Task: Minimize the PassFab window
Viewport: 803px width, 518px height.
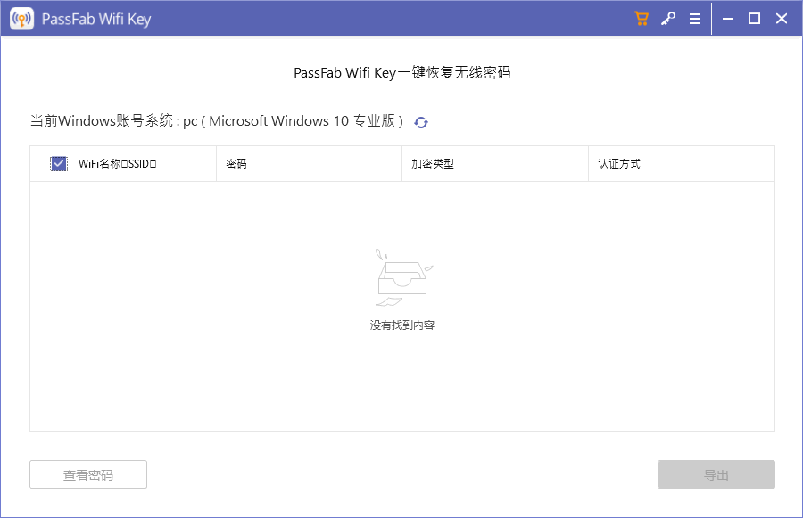Action: click(728, 19)
